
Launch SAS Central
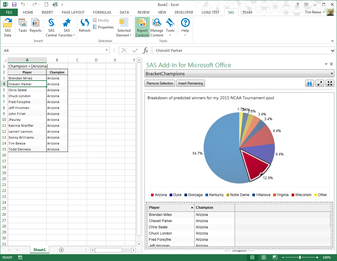tap(51, 28)
